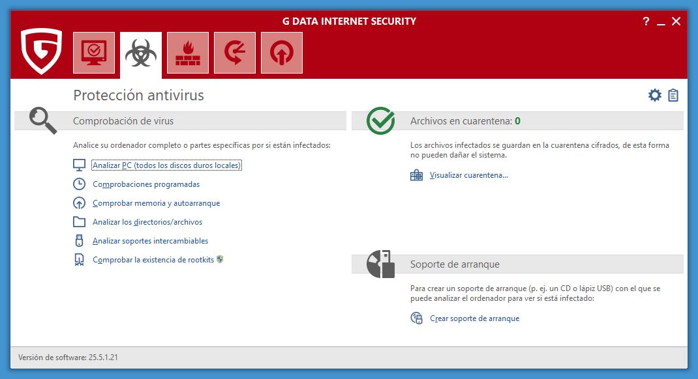
Task: Click the circled arrow memory check icon
Action: [79, 203]
